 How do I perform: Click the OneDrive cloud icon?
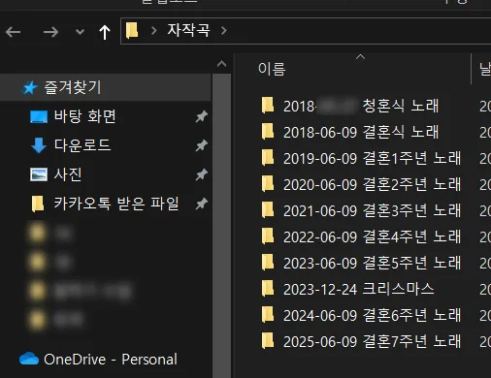(29, 359)
